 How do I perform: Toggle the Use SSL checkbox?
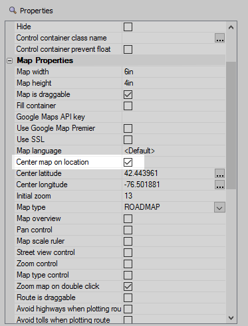click(128, 139)
